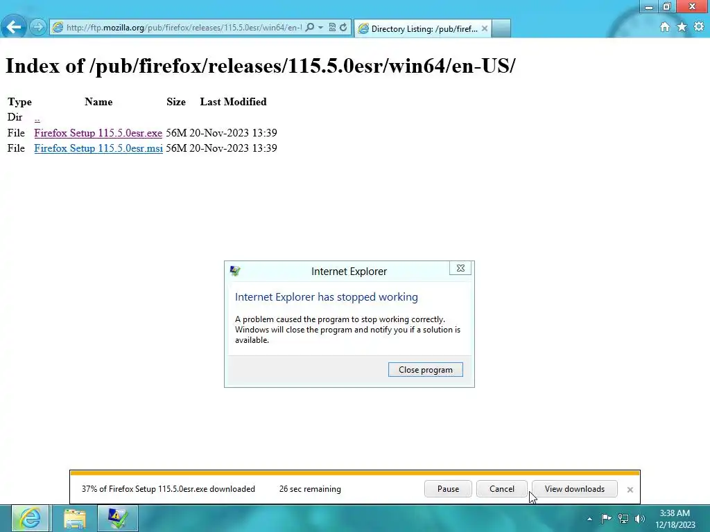Click 'Internet Explorer has stopped working' heading
710x532 pixels.
click(x=326, y=296)
